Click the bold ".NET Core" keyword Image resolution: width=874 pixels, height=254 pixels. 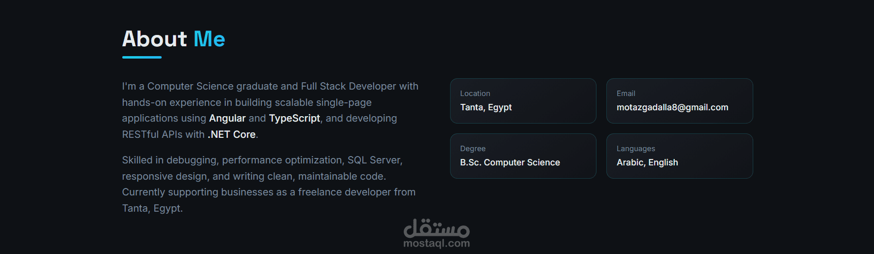(x=231, y=134)
